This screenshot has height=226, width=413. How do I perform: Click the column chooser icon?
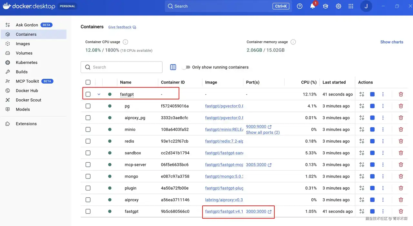[173, 67]
